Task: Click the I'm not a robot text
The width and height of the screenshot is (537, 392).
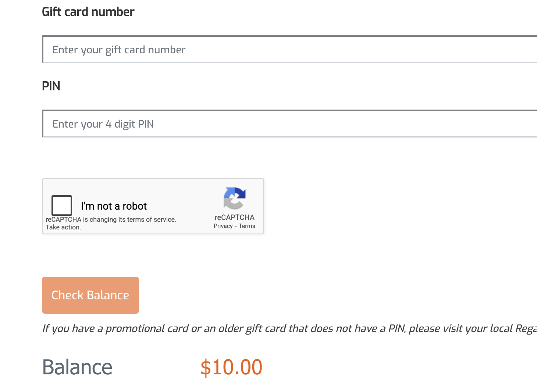Action: [x=114, y=206]
